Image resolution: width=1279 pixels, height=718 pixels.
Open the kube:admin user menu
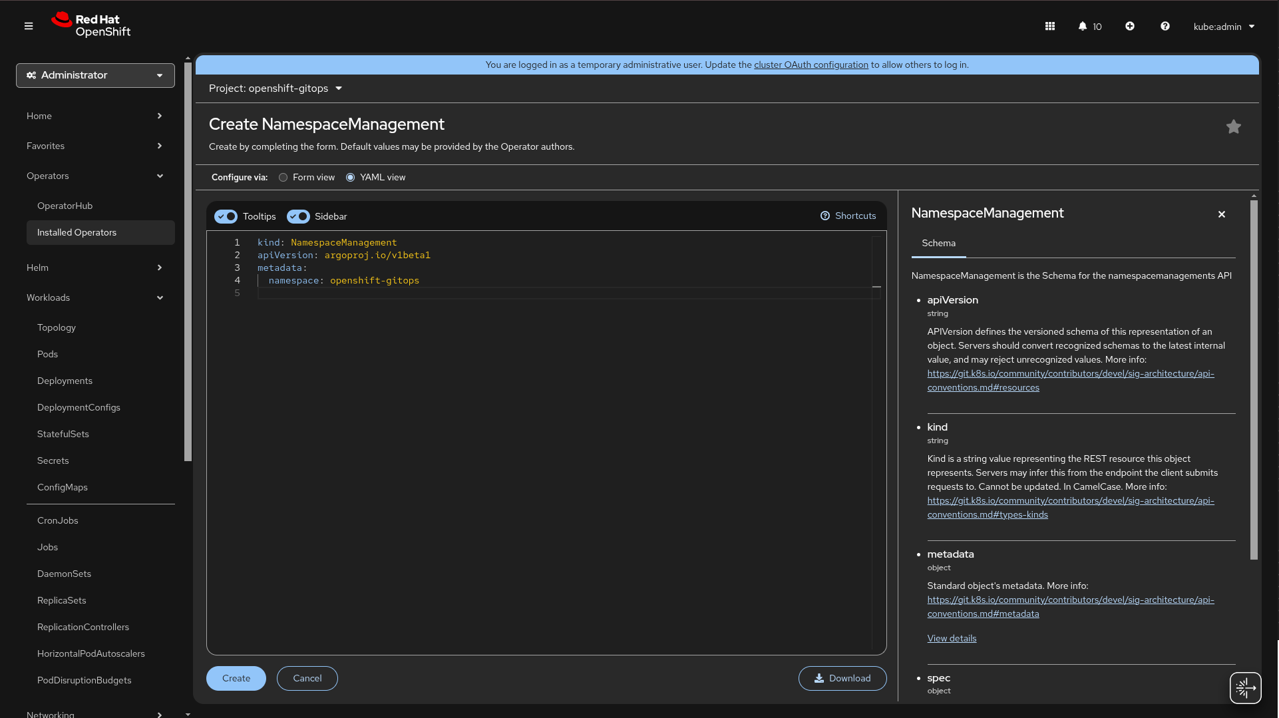pos(1224,27)
